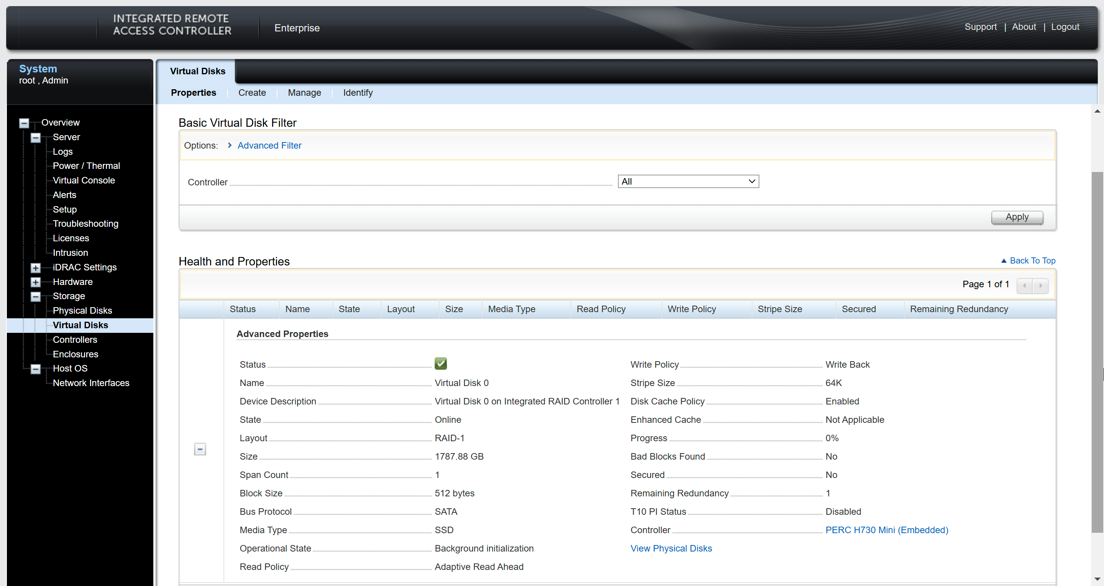Expand the Hardware tree node

pos(36,282)
